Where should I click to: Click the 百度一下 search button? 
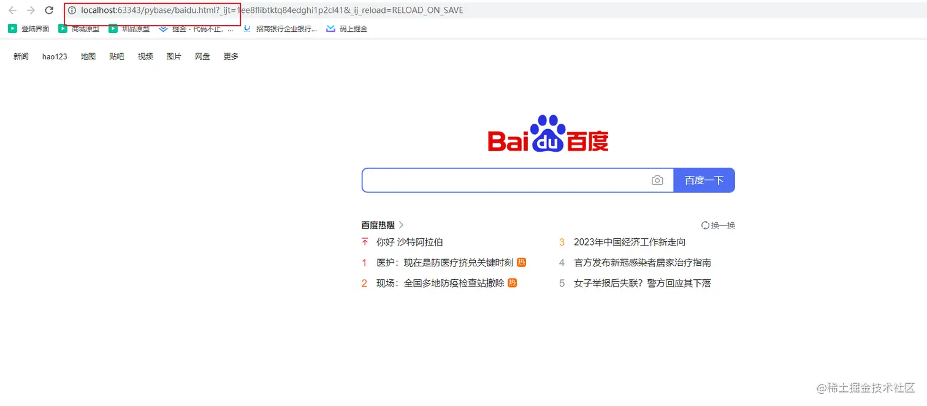point(704,180)
